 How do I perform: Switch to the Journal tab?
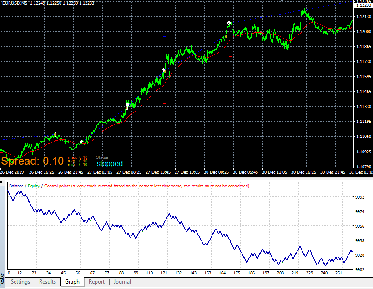click(122, 282)
